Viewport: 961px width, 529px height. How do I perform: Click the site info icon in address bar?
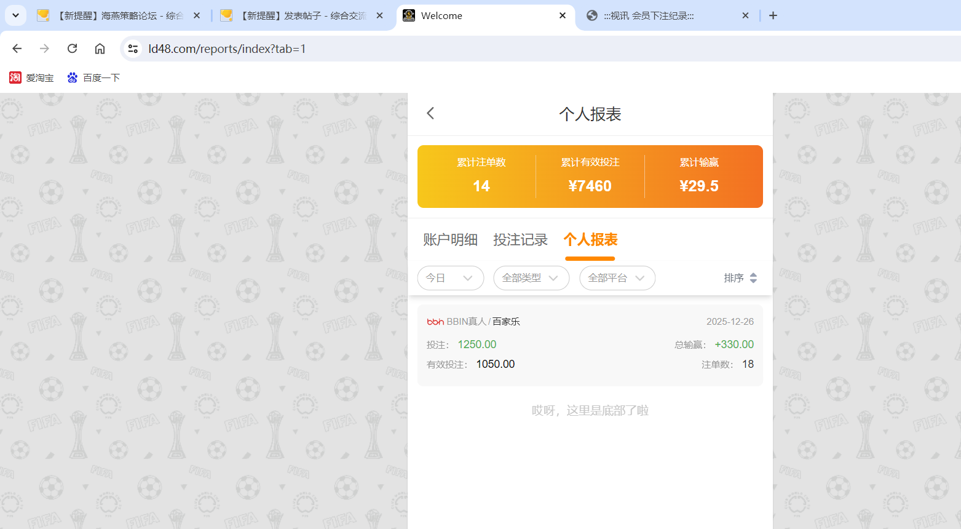tap(133, 49)
